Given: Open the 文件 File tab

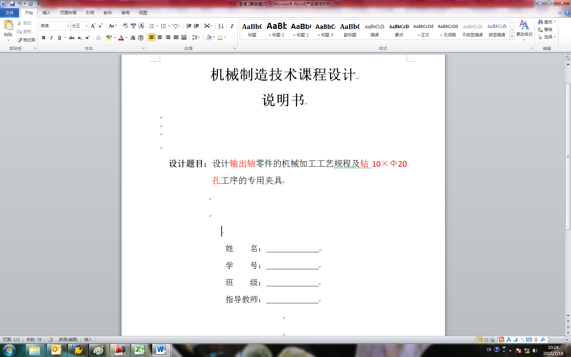Looking at the screenshot, I should (10, 13).
